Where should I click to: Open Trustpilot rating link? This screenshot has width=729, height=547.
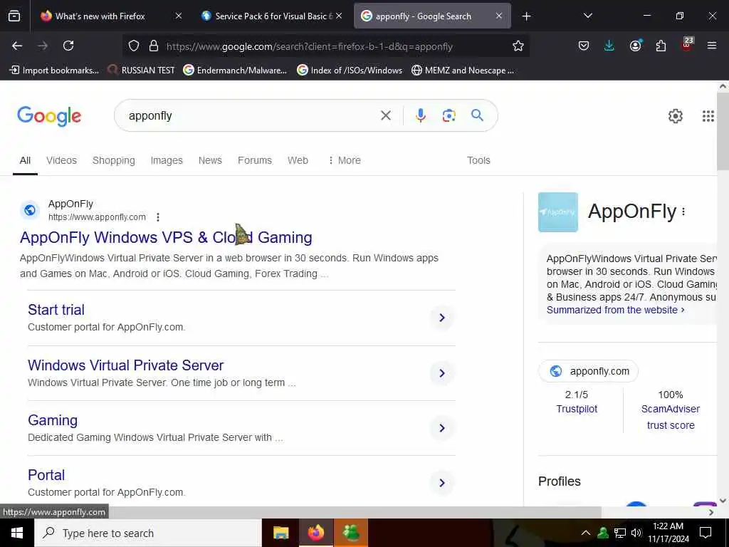tap(577, 409)
